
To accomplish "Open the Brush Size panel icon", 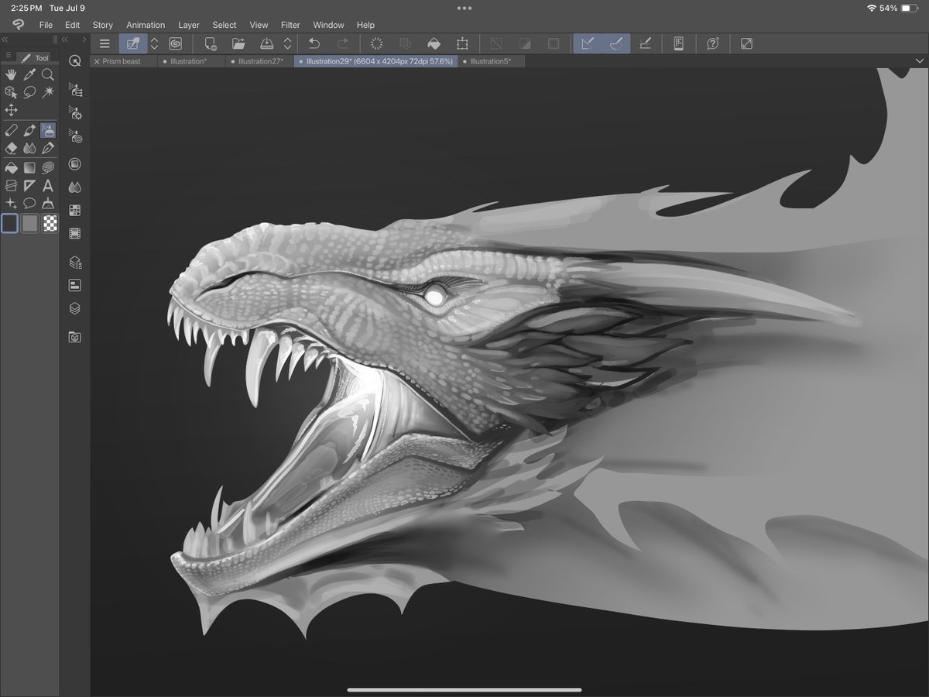I will (x=75, y=136).
